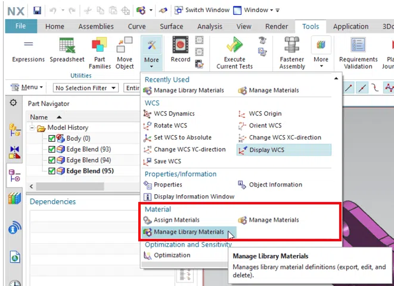Toggle Display WCS option
Viewport: 394px width, 286px height.
point(284,150)
